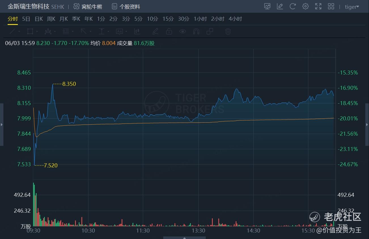The height and width of the screenshot is (239, 369).
Task: Select the Fibonacci levels tool
Action: tap(66, 31)
